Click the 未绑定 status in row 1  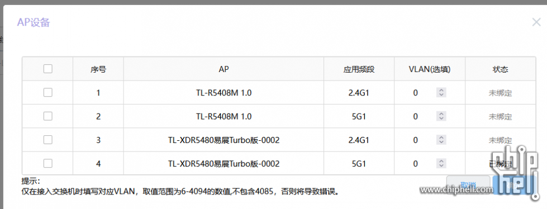(500, 93)
